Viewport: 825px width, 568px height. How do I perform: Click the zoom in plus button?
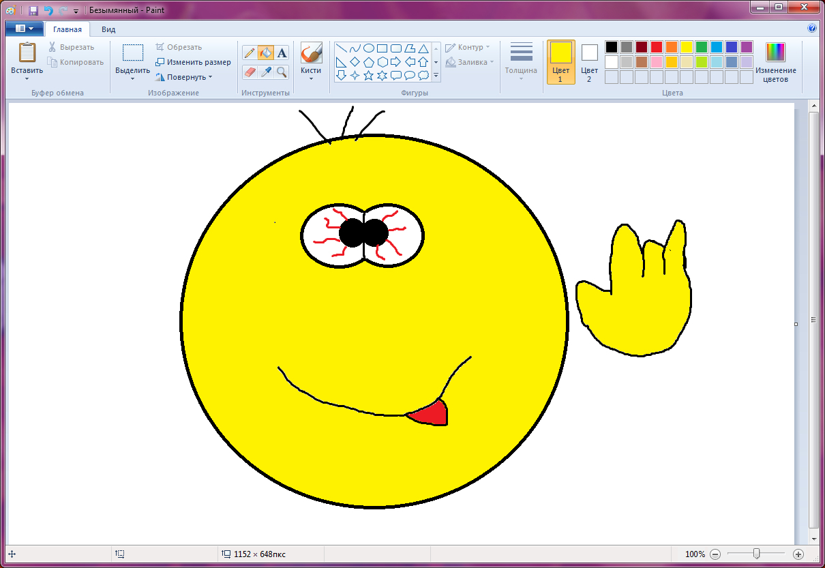pyautogui.click(x=798, y=554)
